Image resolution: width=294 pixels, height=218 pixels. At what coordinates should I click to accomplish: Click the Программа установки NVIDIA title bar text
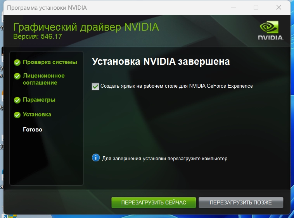pyautogui.click(x=47, y=8)
